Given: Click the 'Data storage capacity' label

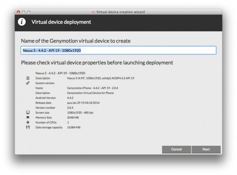Looking at the screenshot, I should [49, 127].
